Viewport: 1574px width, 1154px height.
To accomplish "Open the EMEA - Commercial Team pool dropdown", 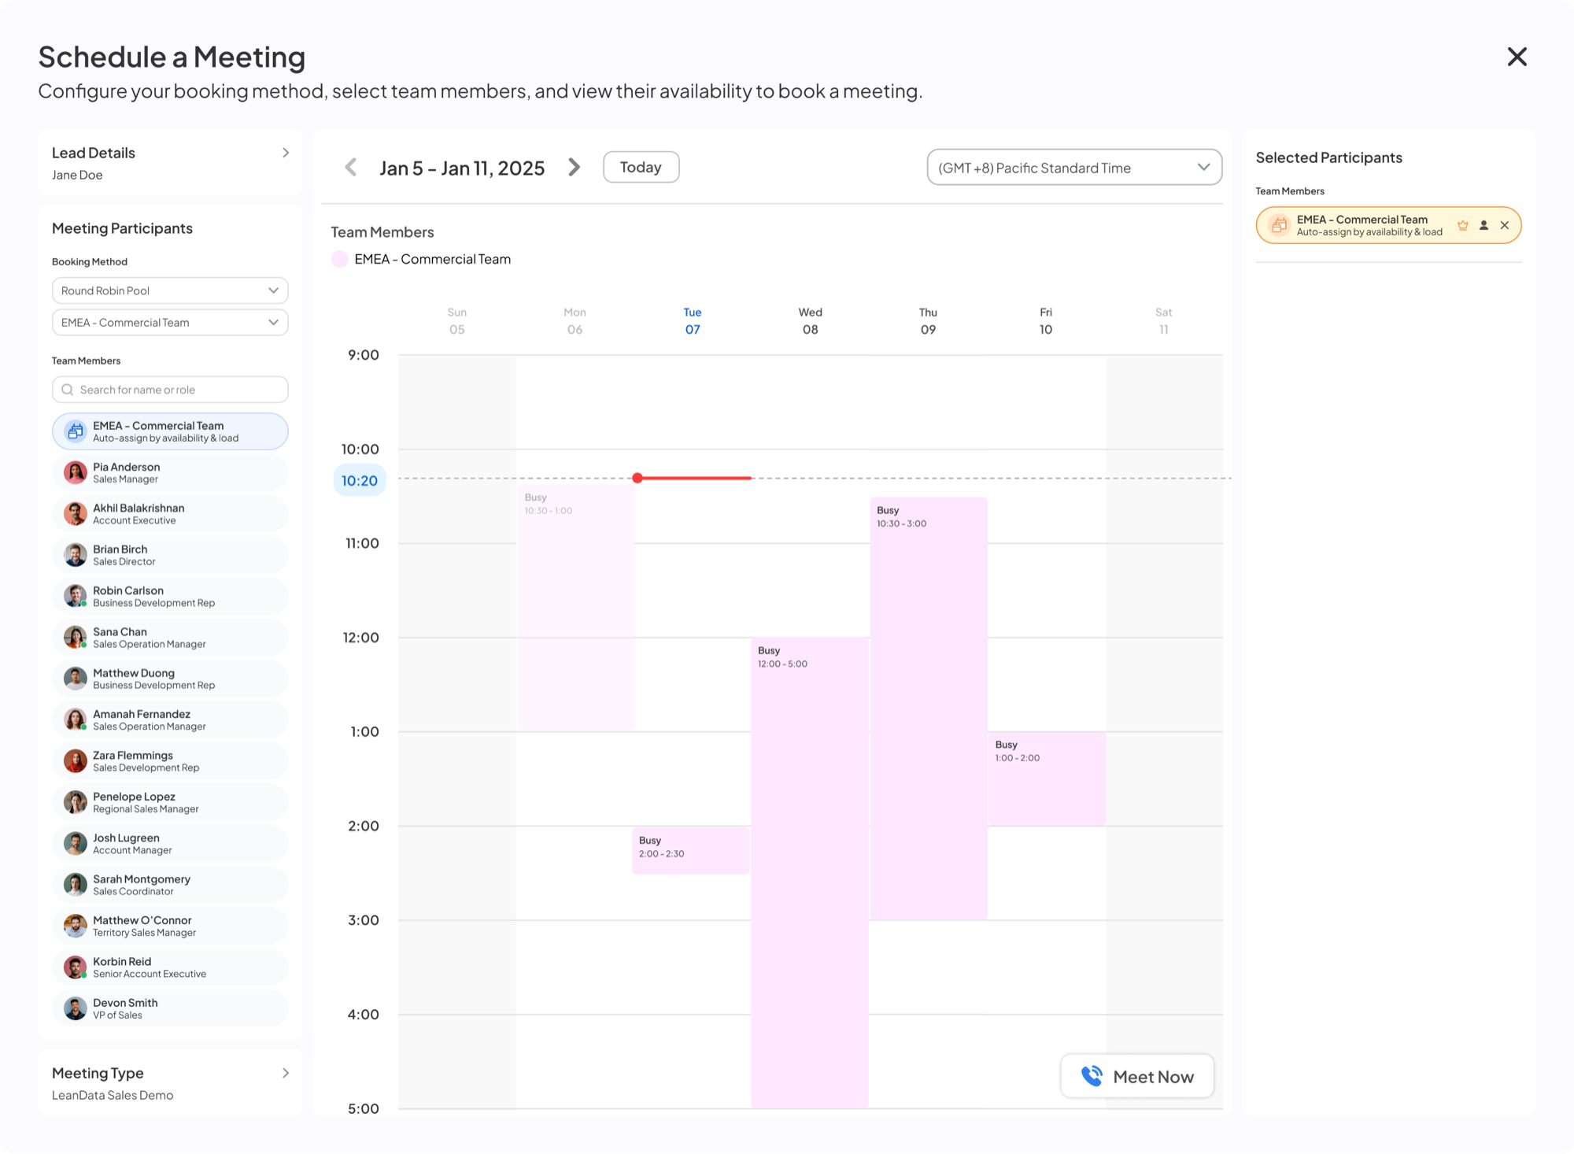I will pyautogui.click(x=170, y=323).
